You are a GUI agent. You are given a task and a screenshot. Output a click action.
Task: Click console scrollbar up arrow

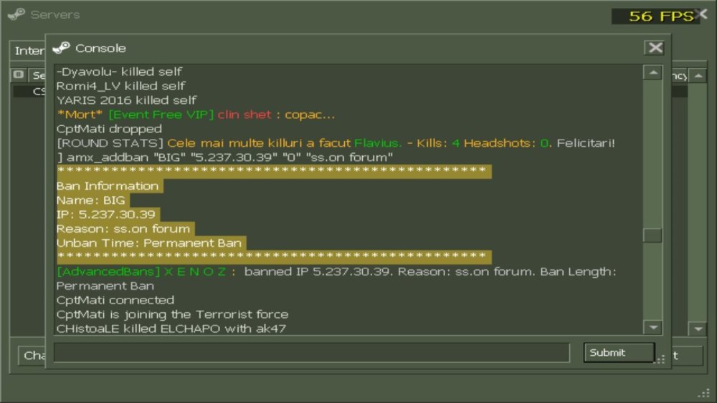click(653, 72)
